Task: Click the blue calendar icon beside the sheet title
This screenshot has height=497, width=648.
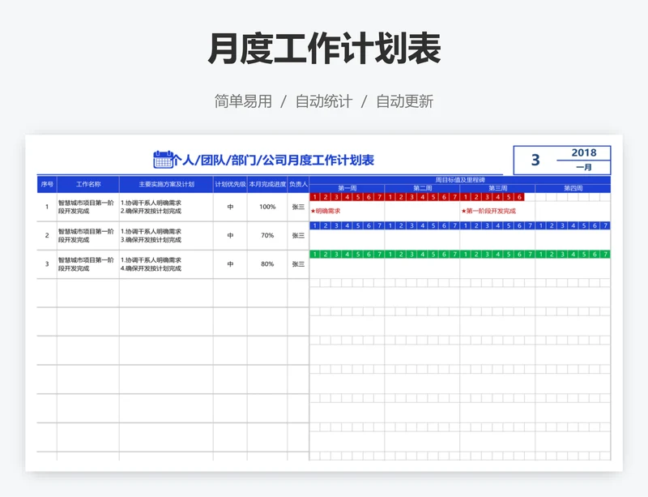Action: click(163, 160)
